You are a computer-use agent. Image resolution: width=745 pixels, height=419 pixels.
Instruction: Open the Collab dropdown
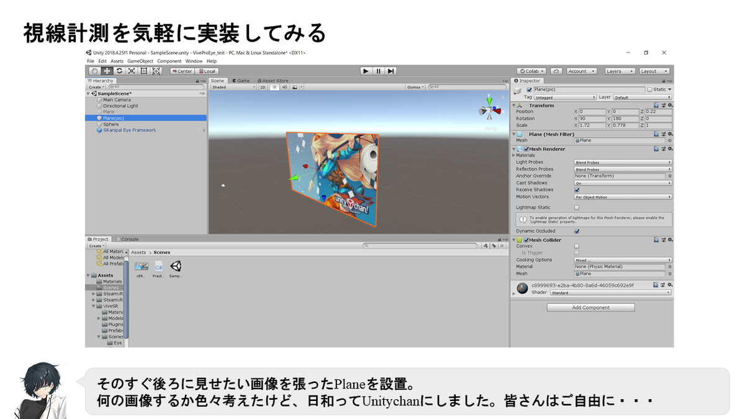pos(532,71)
